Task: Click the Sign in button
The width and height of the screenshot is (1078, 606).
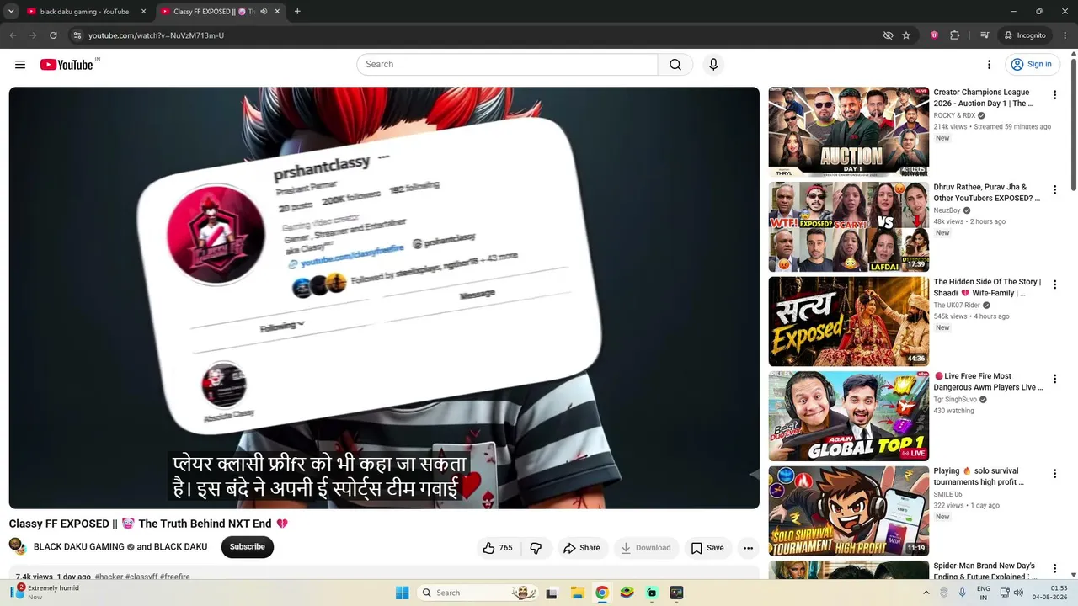Action: [1032, 65]
